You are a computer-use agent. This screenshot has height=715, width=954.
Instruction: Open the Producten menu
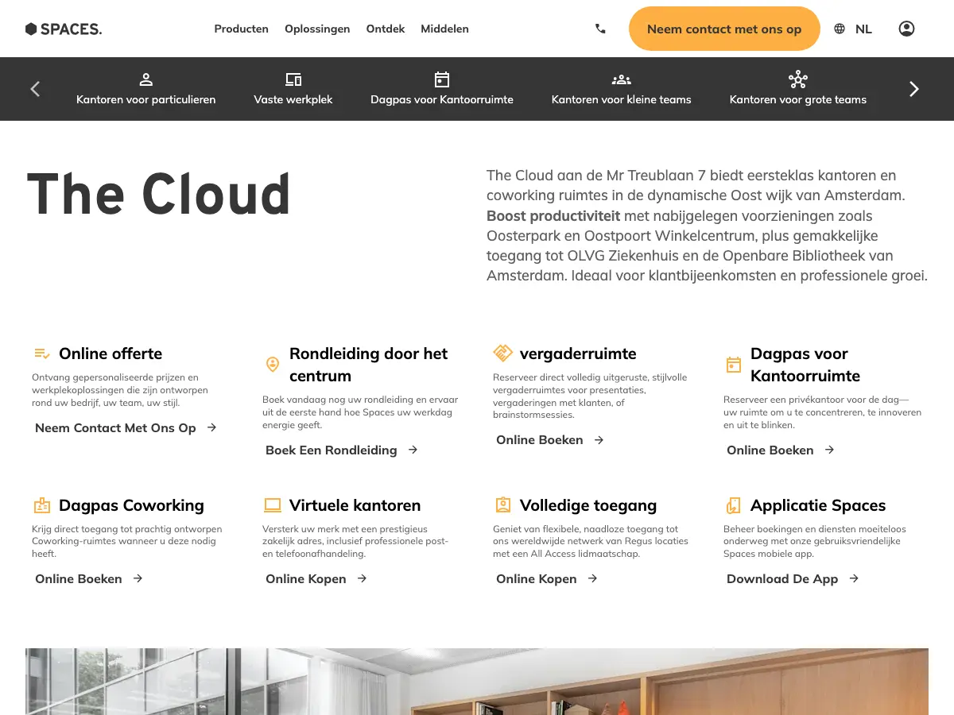(242, 29)
